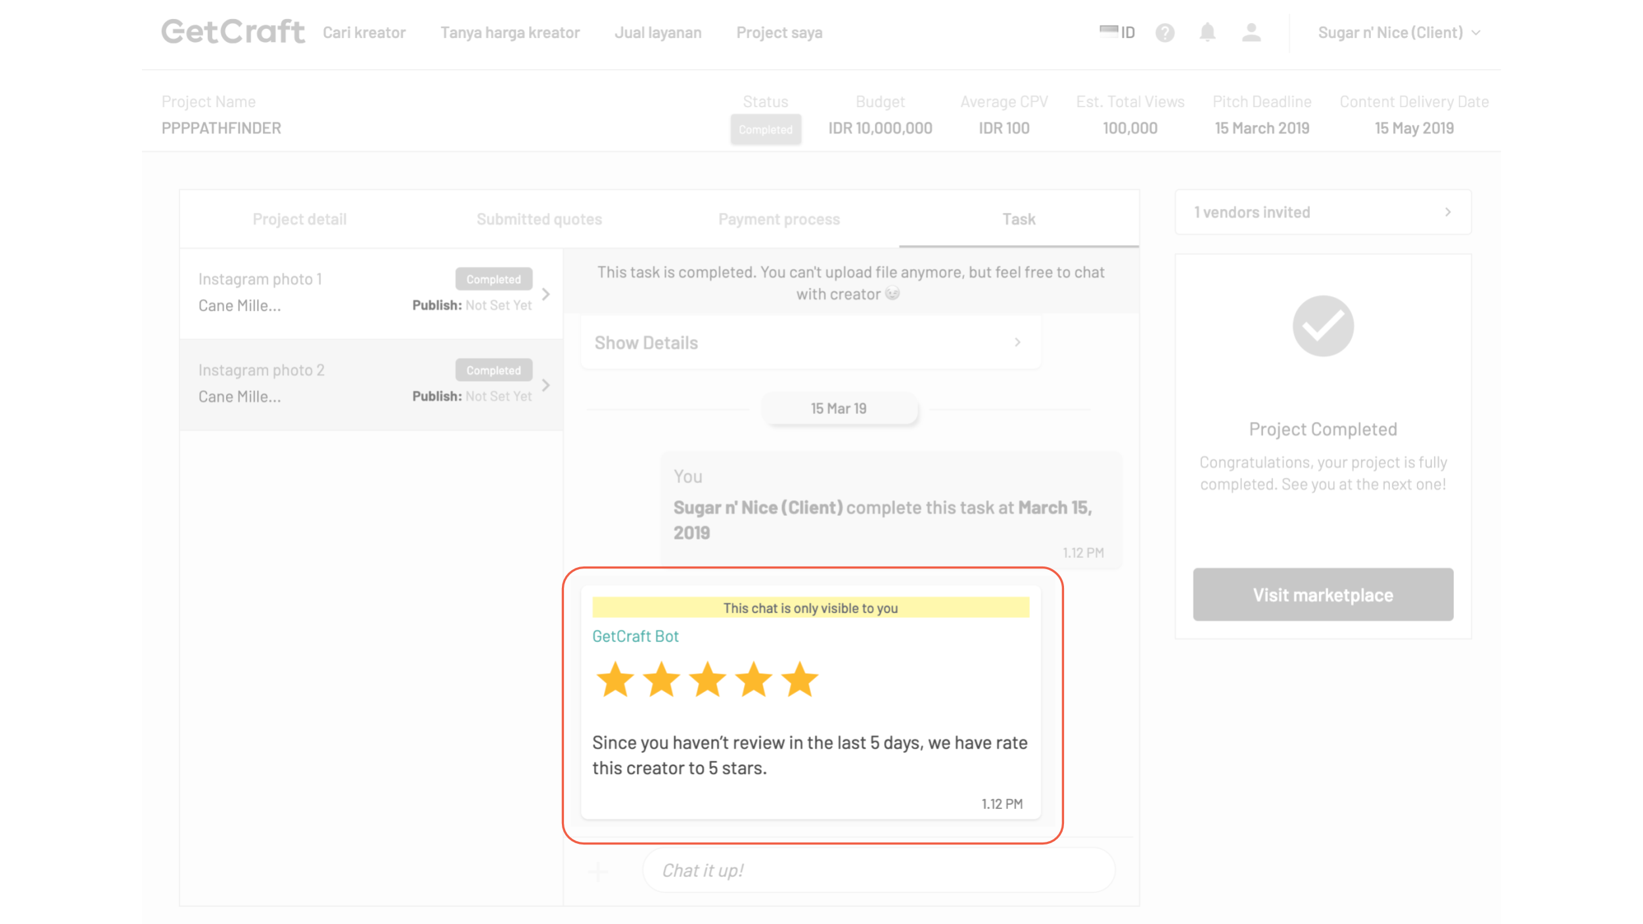
Task: Open Tanya harga kreator menu
Action: tap(510, 33)
